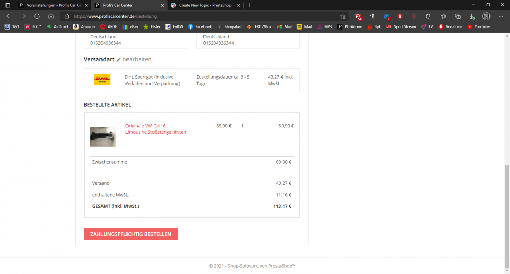Open the Vodafone bookmark

click(450, 26)
